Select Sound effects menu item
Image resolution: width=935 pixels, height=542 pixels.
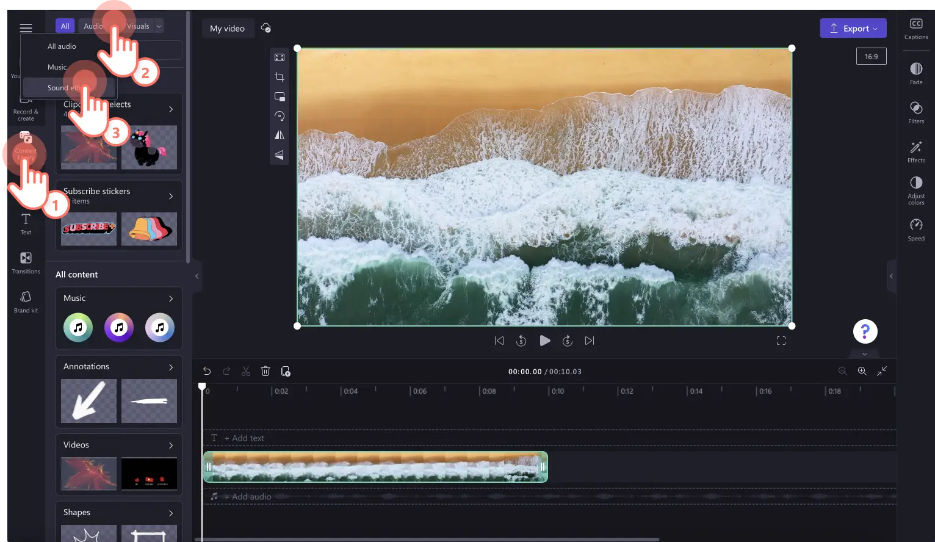coord(68,88)
